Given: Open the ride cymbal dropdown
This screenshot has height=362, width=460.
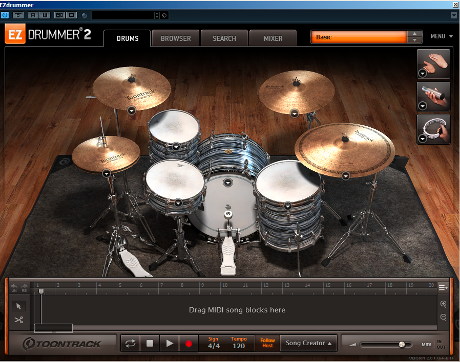Looking at the screenshot, I should coord(346,176).
